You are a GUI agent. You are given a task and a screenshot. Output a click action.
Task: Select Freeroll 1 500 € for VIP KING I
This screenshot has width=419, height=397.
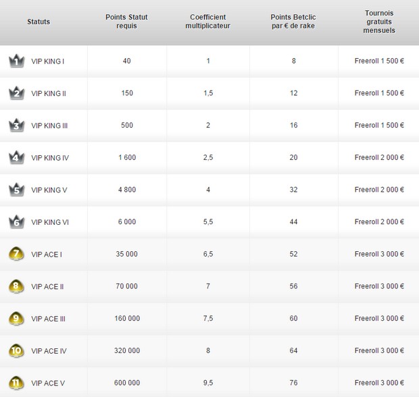tap(379, 61)
